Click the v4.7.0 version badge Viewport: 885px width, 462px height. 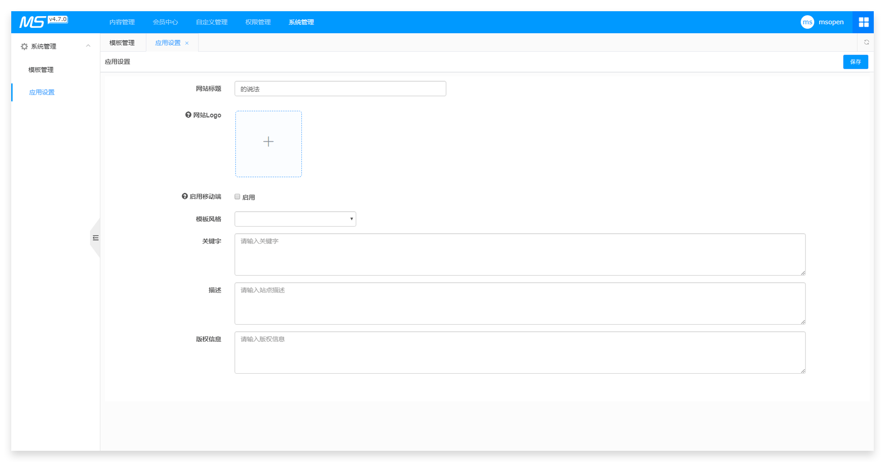[58, 19]
